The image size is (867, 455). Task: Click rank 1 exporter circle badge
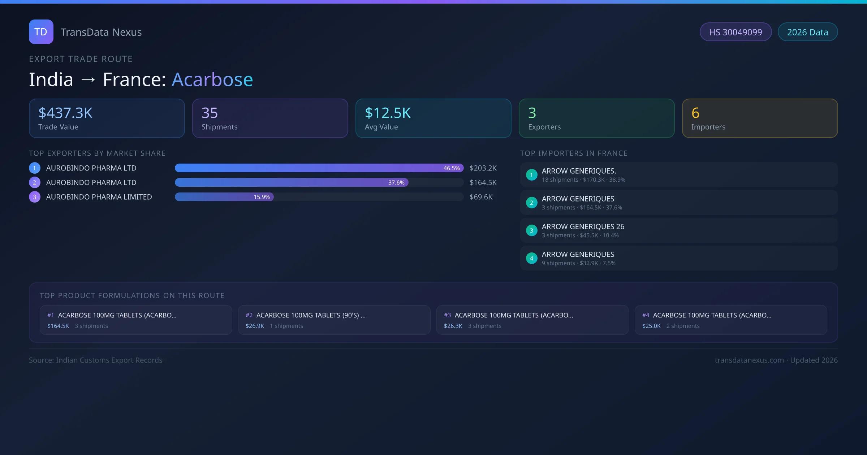coord(34,168)
